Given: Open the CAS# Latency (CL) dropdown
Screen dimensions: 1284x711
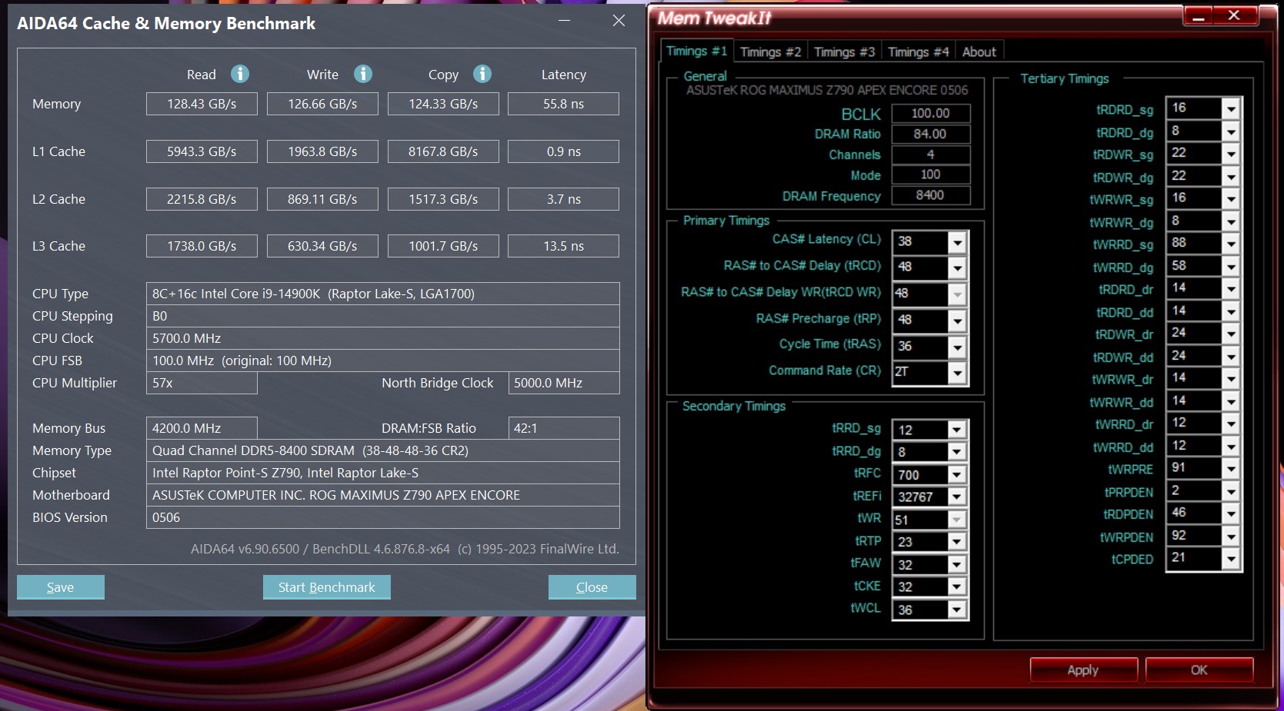Looking at the screenshot, I should click(x=957, y=243).
